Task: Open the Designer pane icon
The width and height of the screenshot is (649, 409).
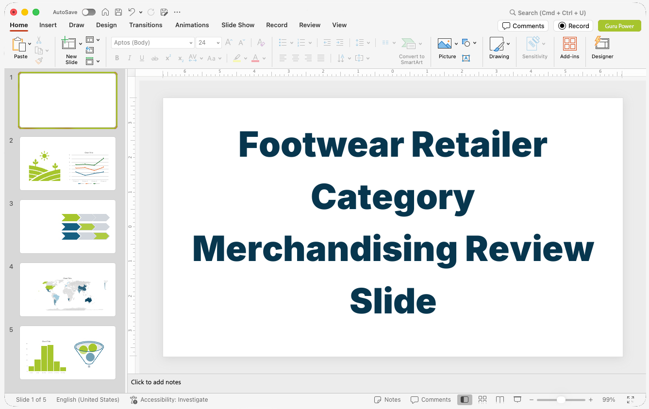Action: click(602, 44)
